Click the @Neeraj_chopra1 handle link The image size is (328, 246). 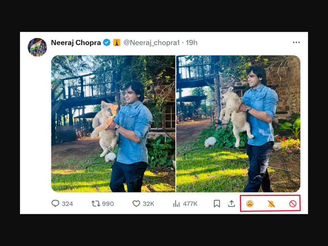pos(151,43)
